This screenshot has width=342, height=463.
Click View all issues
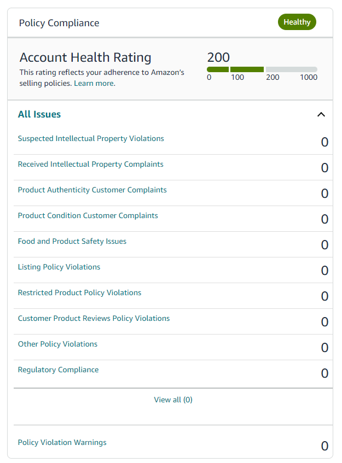coord(173,400)
